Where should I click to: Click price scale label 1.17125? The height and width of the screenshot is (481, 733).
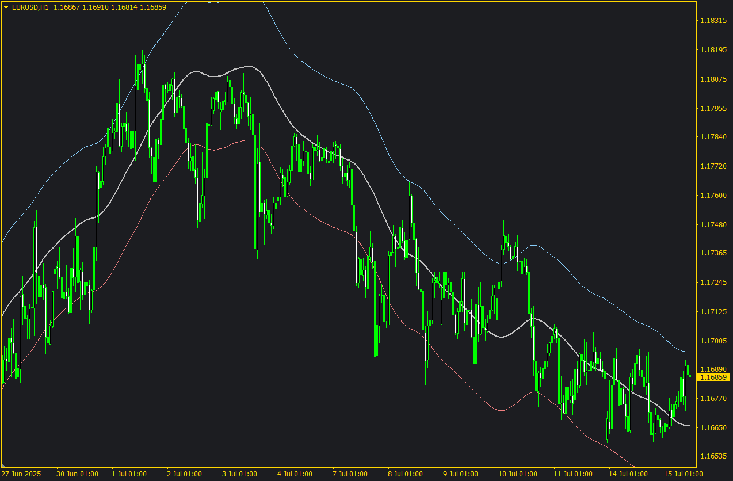(712, 312)
